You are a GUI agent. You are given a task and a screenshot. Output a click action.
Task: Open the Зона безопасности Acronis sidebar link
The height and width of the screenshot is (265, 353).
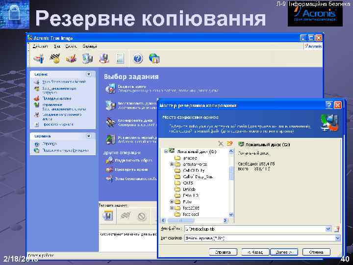coord(64,82)
